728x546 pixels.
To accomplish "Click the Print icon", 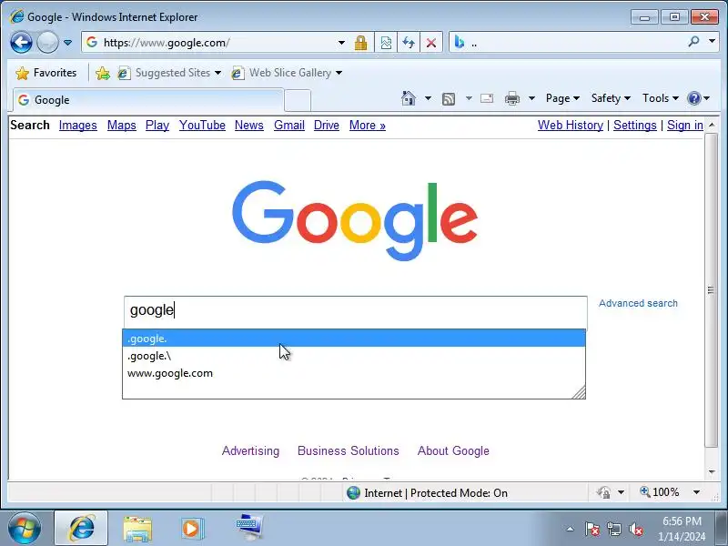I will pyautogui.click(x=512, y=98).
